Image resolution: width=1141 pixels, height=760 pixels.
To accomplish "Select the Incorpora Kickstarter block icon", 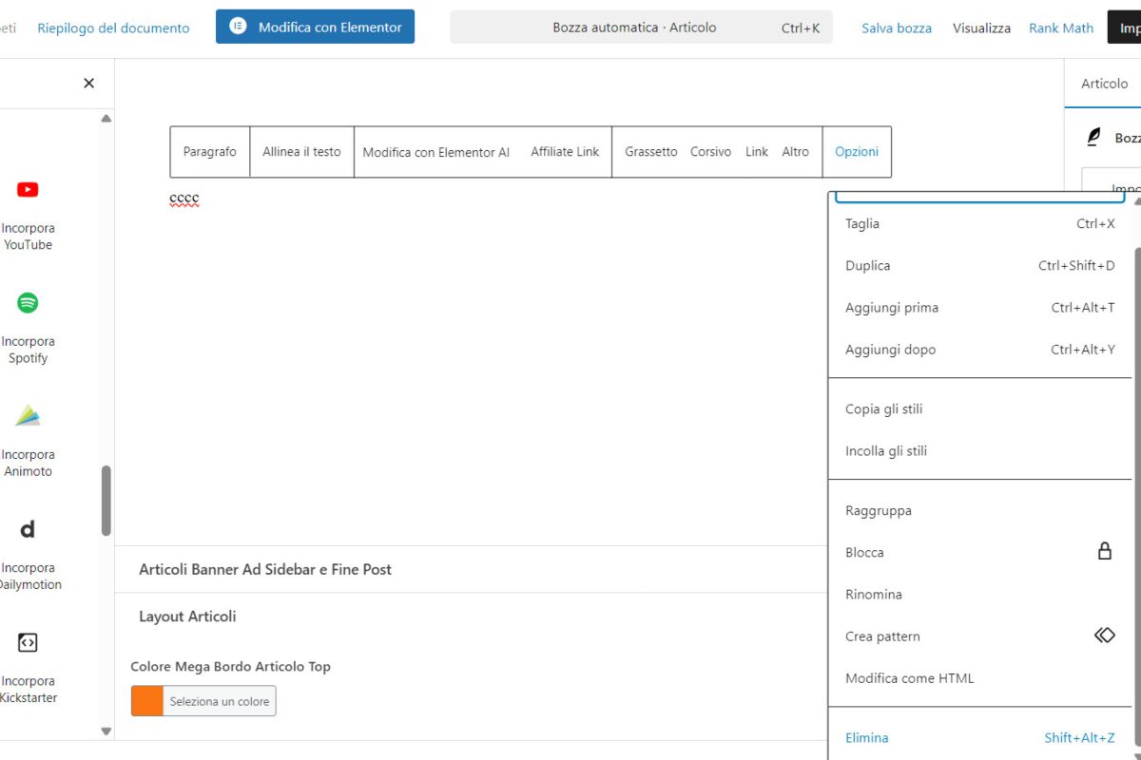I will click(28, 643).
